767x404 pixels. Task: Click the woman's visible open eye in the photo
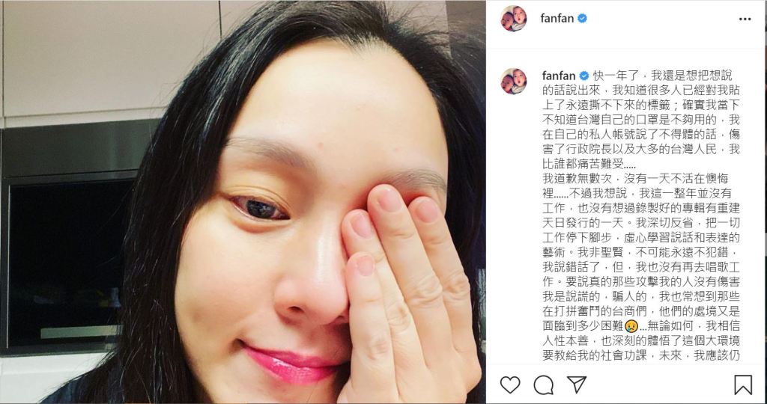(x=263, y=208)
